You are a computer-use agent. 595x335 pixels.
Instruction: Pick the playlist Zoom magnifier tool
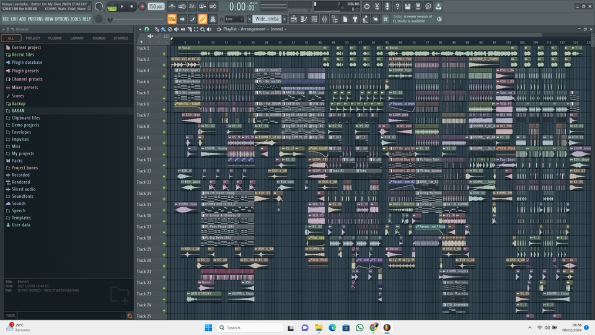pos(203,29)
